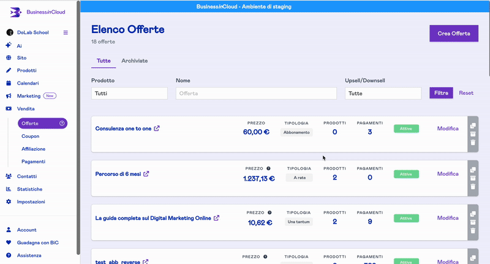The height and width of the screenshot is (264, 490).
Task: Delete the La guida completa offer
Action: 472,231
